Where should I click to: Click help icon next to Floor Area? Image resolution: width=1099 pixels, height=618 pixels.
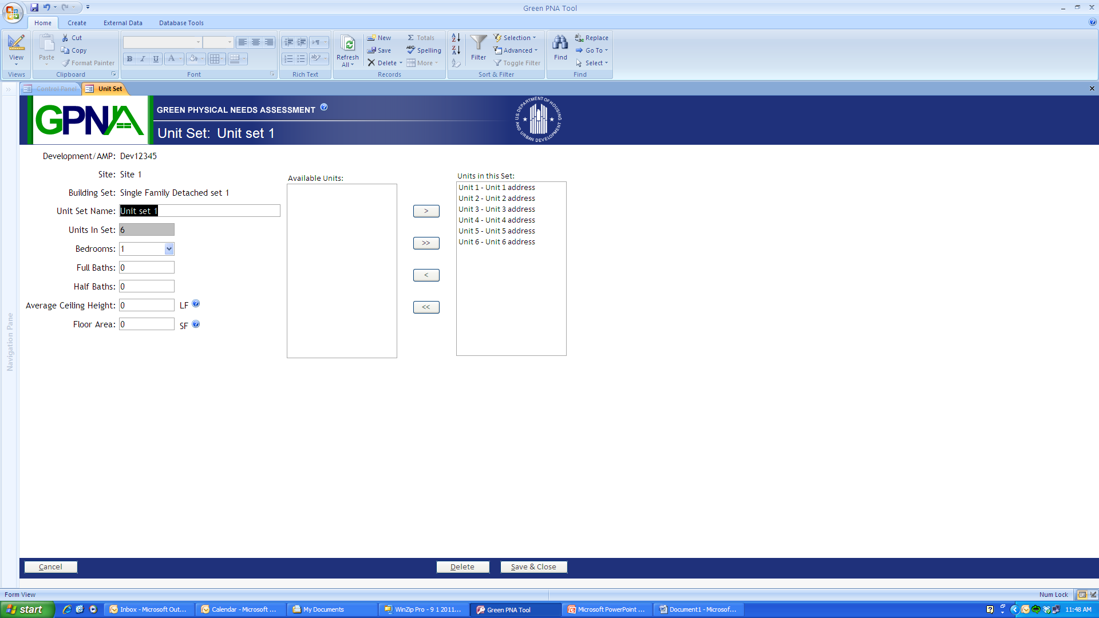coord(196,324)
